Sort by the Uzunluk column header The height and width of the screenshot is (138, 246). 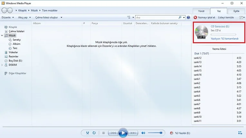point(128,23)
